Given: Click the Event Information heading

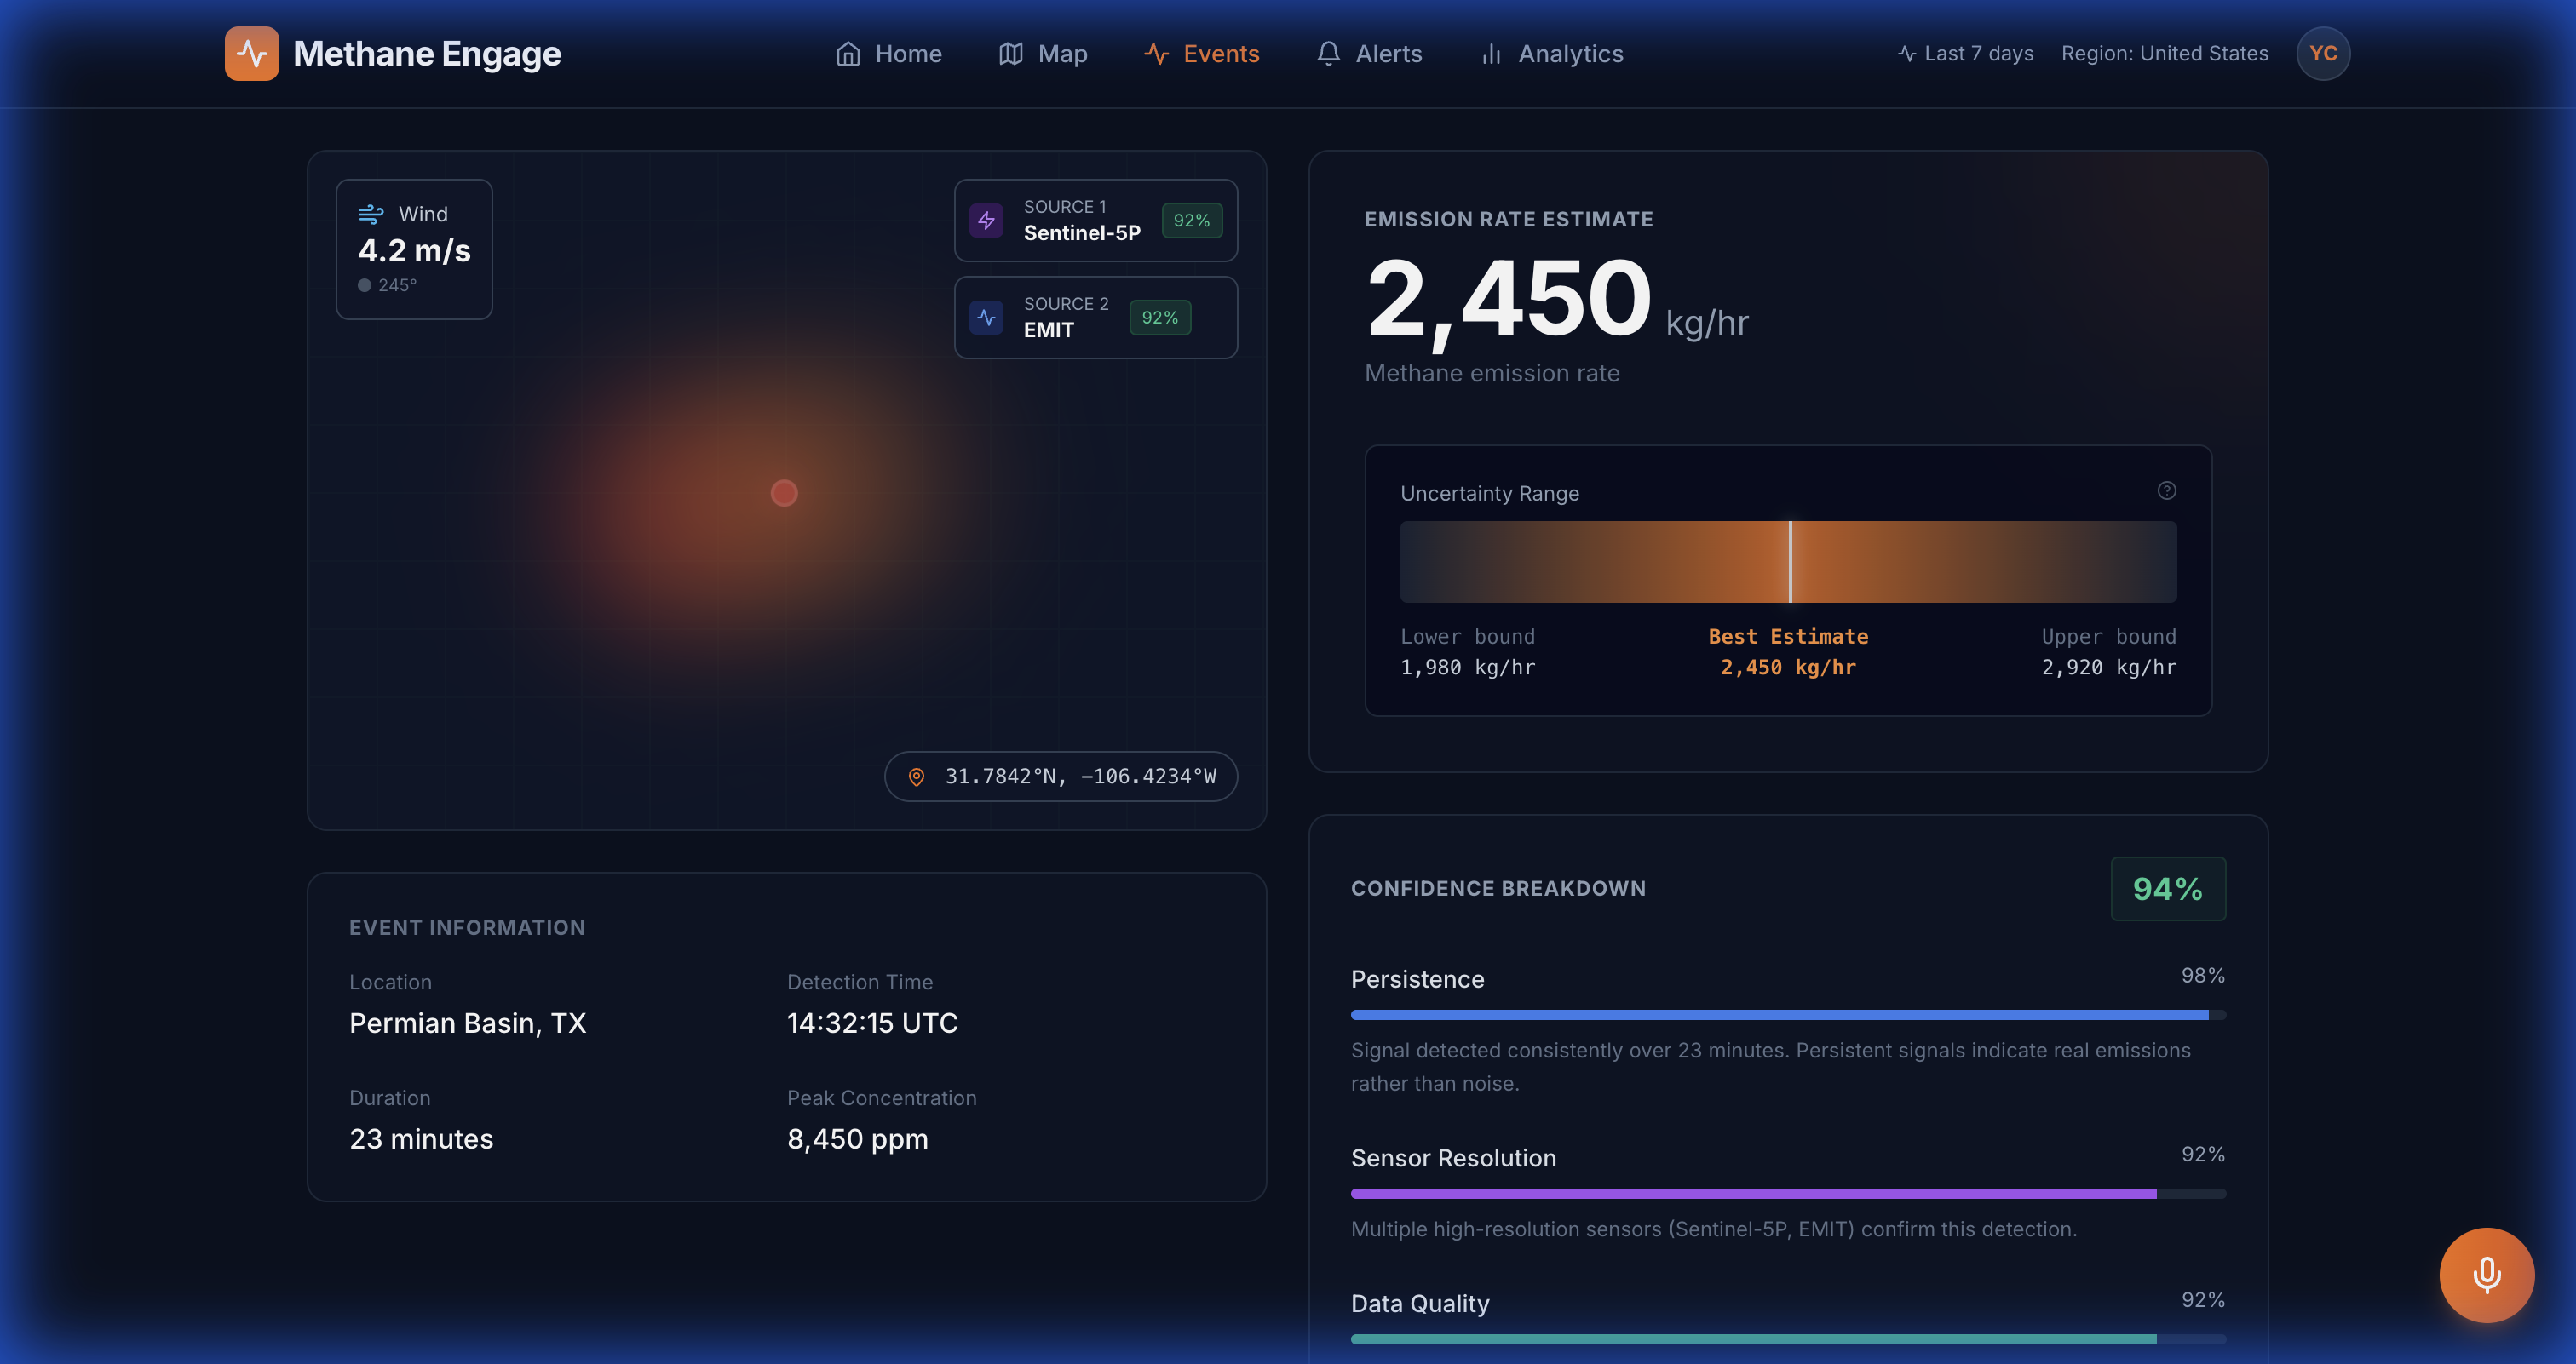Looking at the screenshot, I should pyautogui.click(x=467, y=927).
